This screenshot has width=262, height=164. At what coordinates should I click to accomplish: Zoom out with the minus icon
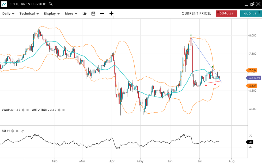click(102, 14)
